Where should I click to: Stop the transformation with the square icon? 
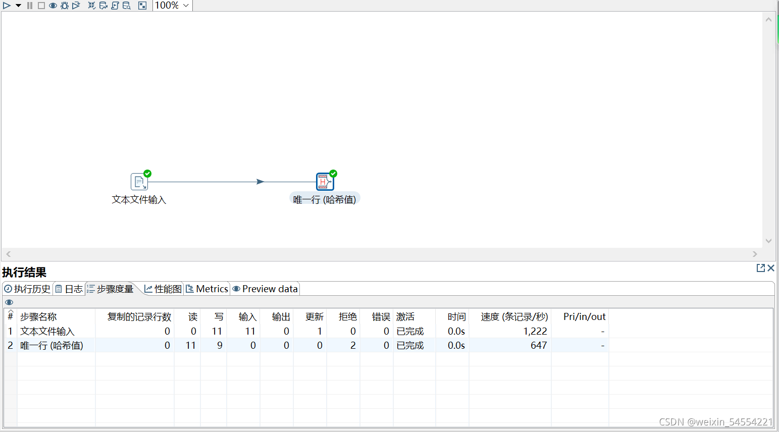coord(41,6)
